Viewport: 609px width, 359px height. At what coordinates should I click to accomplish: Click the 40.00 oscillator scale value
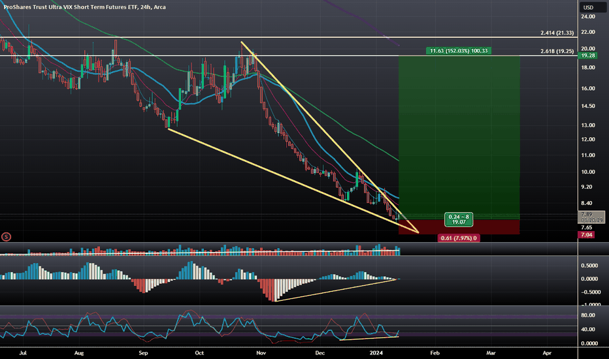tap(587, 329)
